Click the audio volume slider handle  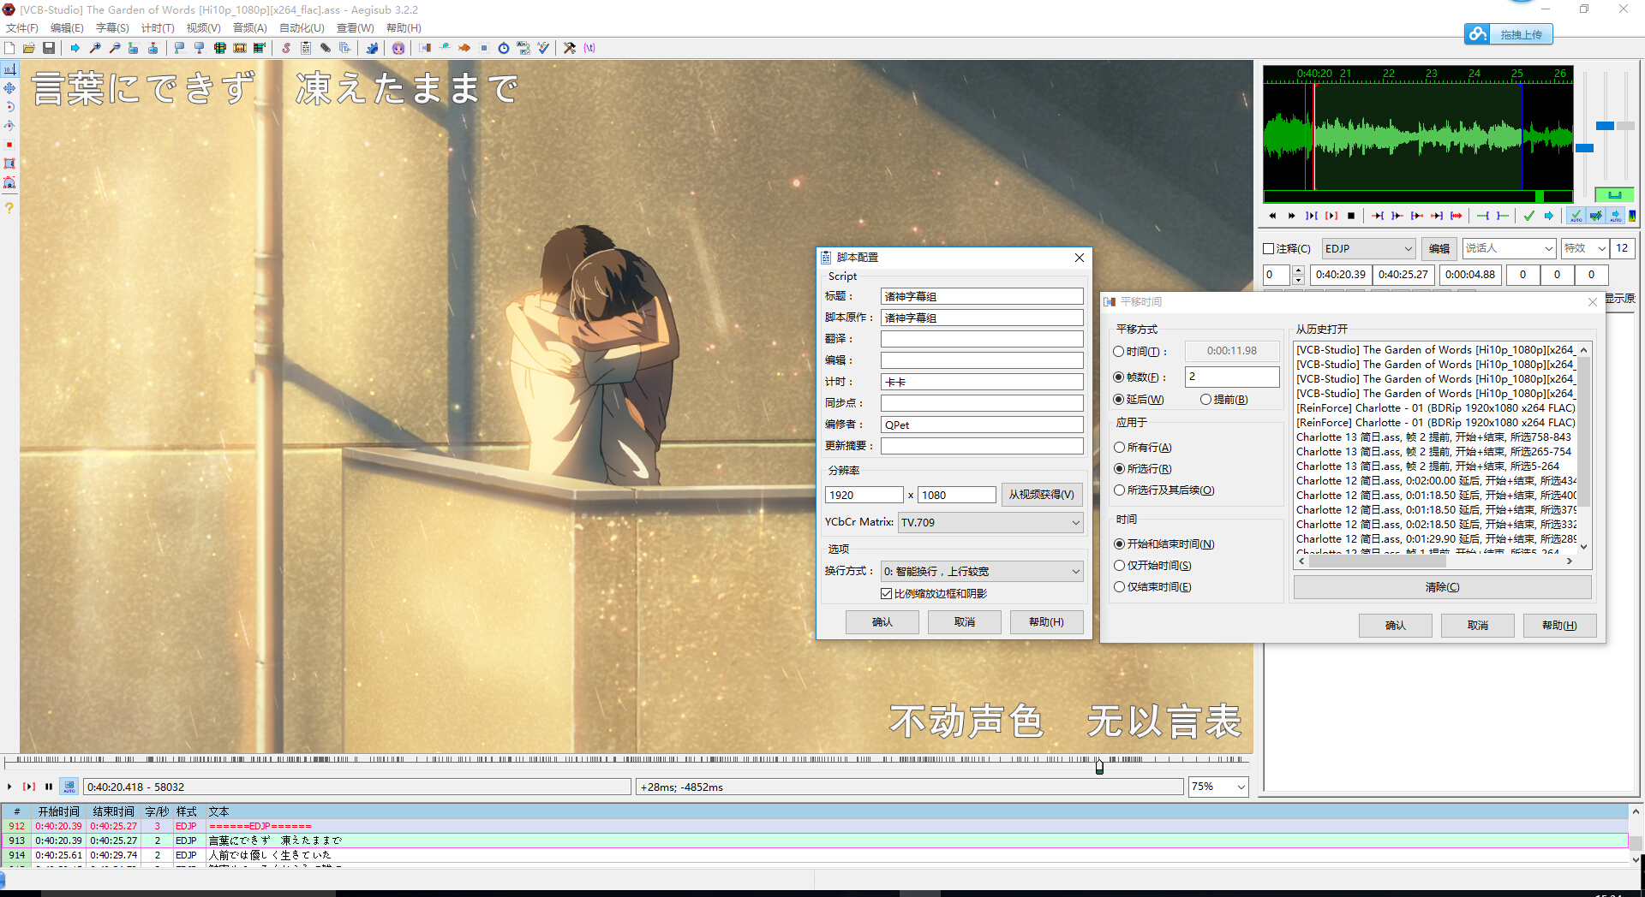1625,126
